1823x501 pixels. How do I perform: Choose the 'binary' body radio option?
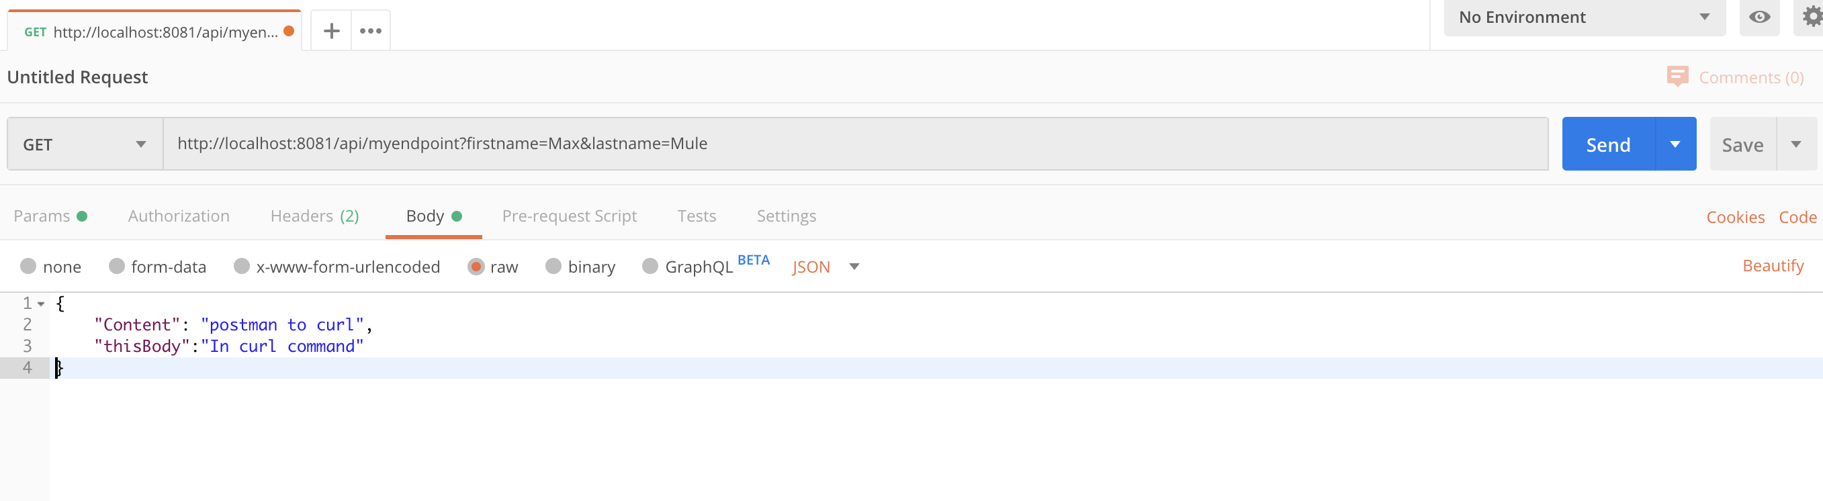click(553, 266)
